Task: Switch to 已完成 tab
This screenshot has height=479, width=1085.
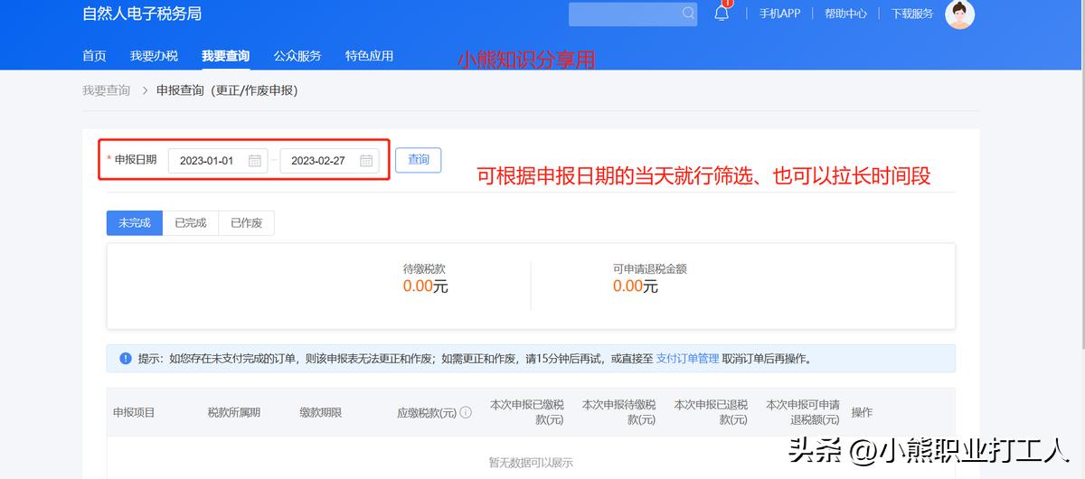Action: tap(191, 223)
